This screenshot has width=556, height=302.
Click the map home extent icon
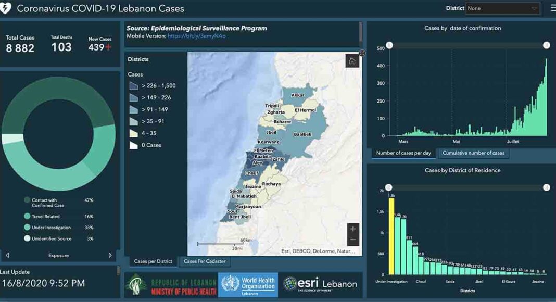coord(352,61)
